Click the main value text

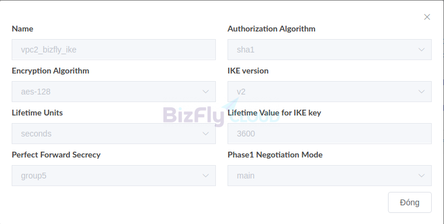pyautogui.click(x=246, y=176)
